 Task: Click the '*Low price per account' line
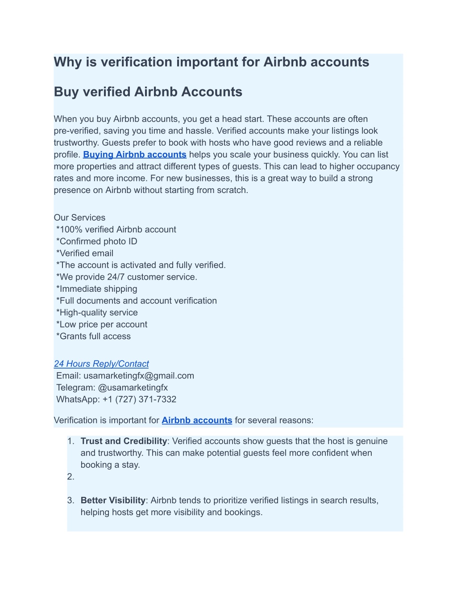[102, 324]
